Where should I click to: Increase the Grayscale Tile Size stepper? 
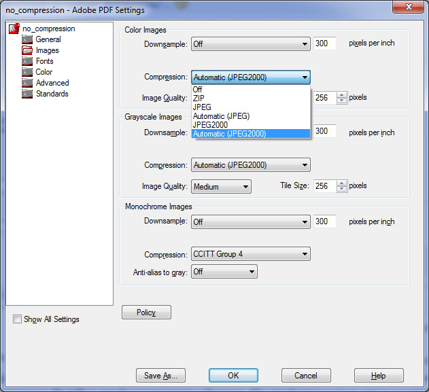(341, 183)
